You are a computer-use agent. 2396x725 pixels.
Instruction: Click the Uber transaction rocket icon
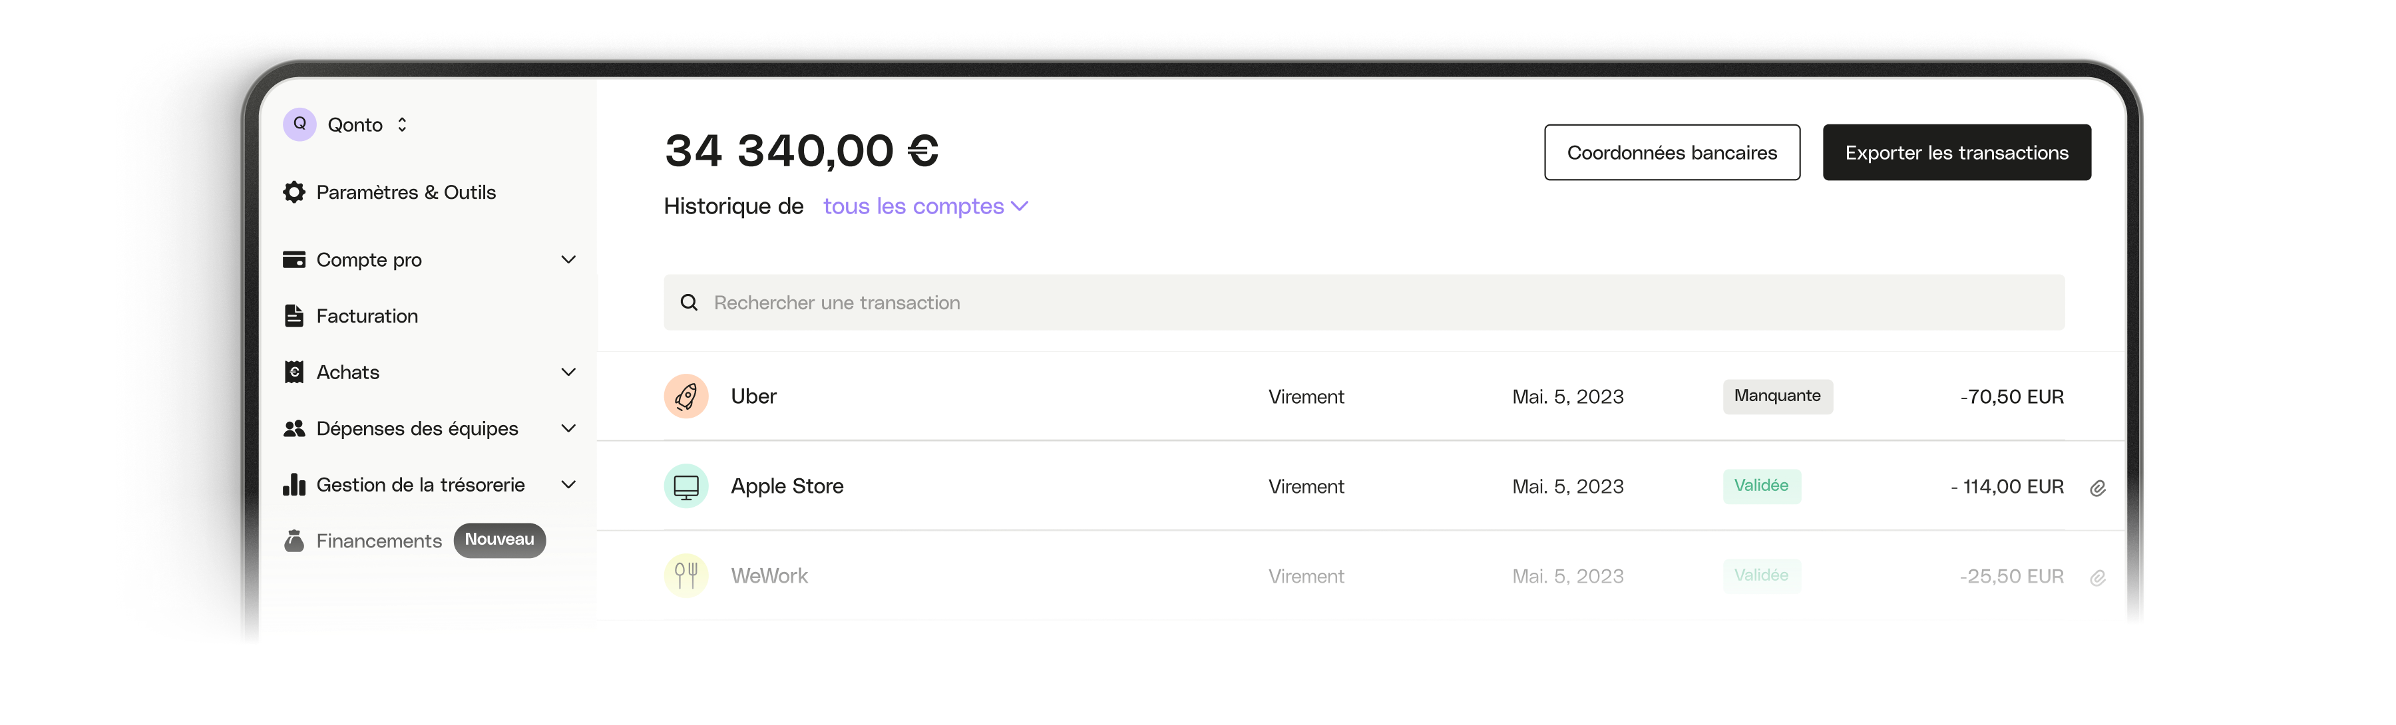686,397
